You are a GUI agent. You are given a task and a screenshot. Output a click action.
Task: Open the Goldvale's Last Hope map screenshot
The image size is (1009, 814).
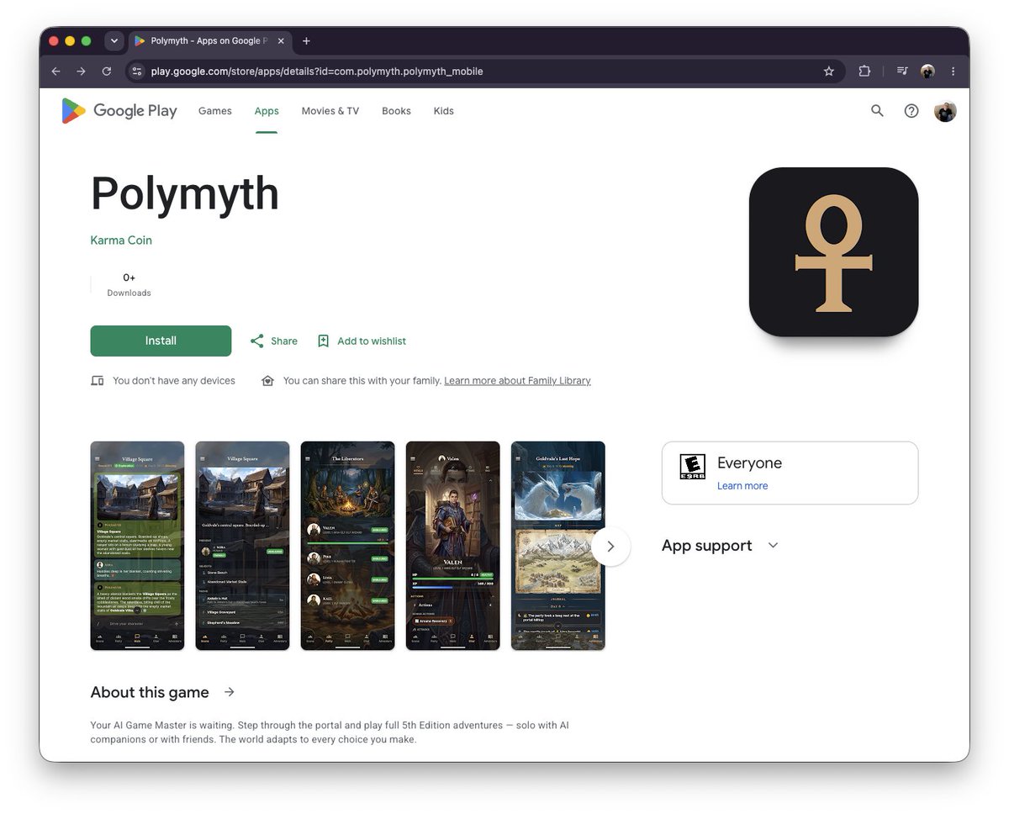pyautogui.click(x=557, y=546)
